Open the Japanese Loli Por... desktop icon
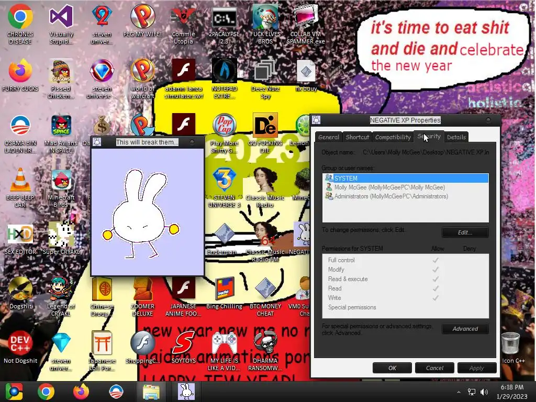This screenshot has height=402, width=536. click(x=102, y=350)
